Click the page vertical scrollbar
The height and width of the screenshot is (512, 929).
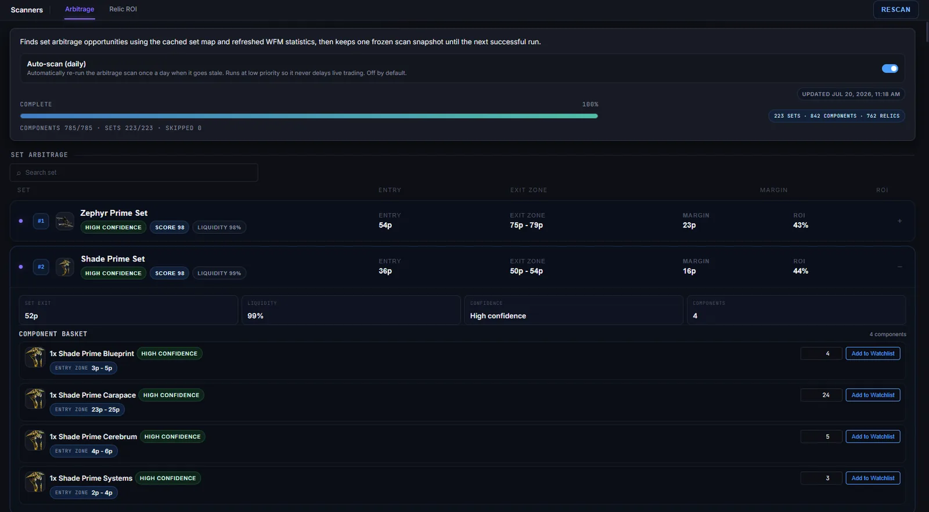point(927,32)
